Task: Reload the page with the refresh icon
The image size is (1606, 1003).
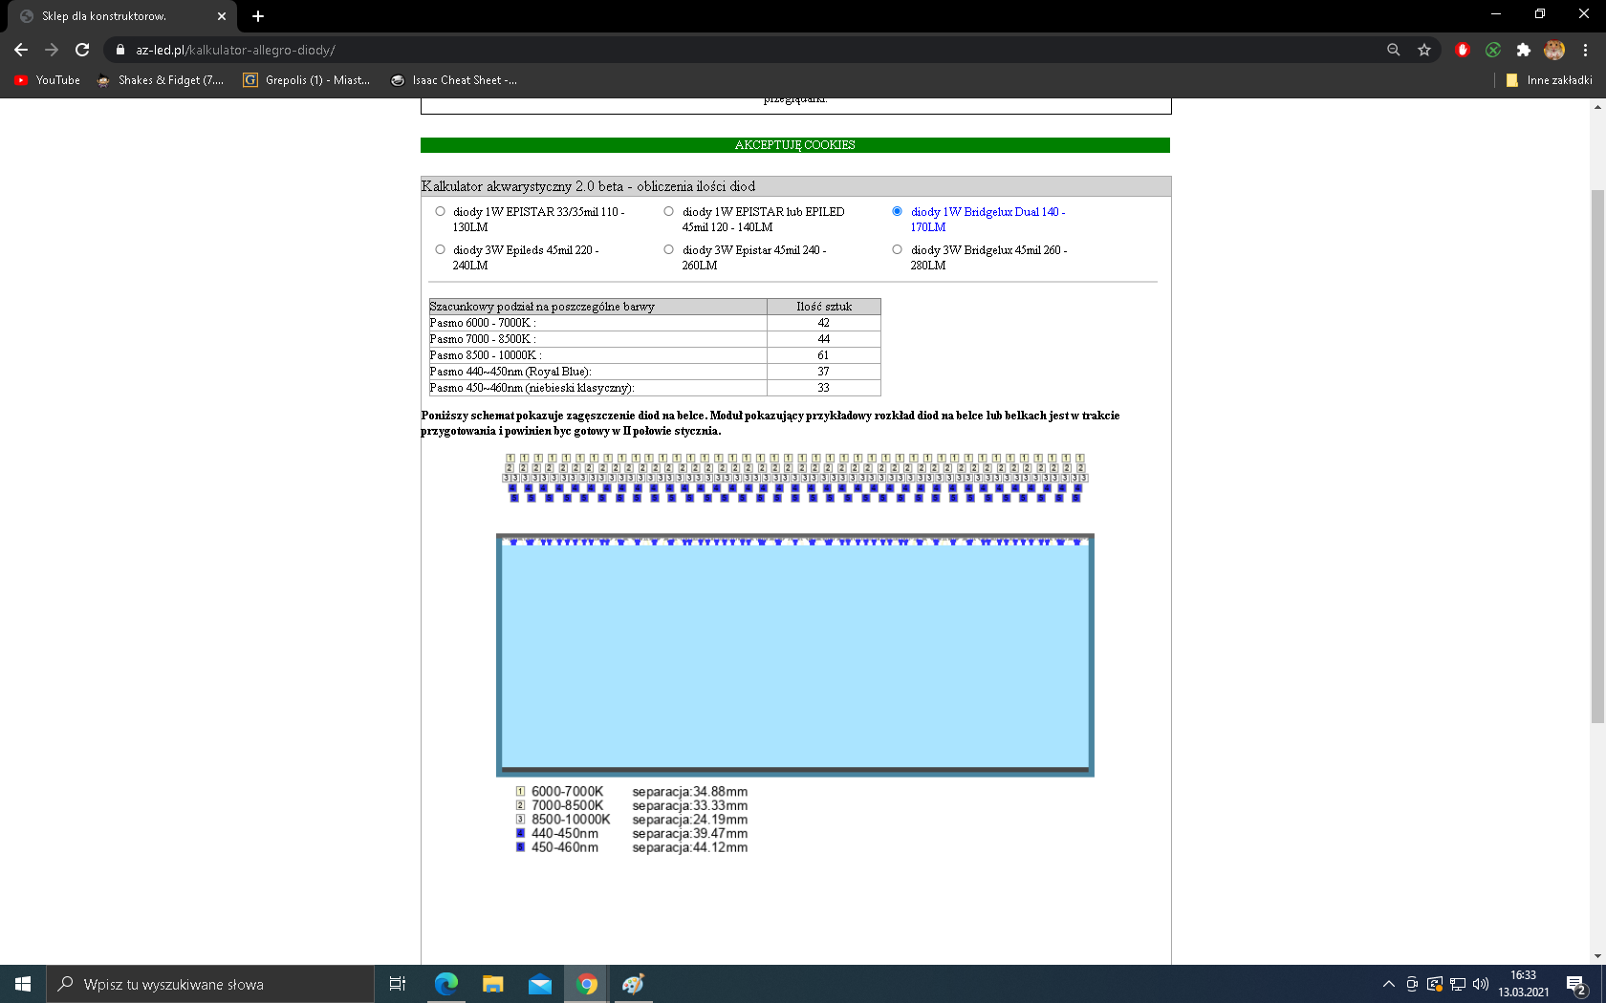Action: pos(82,50)
